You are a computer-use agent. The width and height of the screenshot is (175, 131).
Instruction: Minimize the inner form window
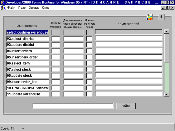163,8
